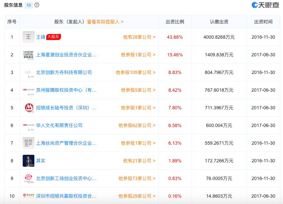Open 王靖 shareholder profile
The height and width of the screenshot is (204, 283).
pos(41,37)
